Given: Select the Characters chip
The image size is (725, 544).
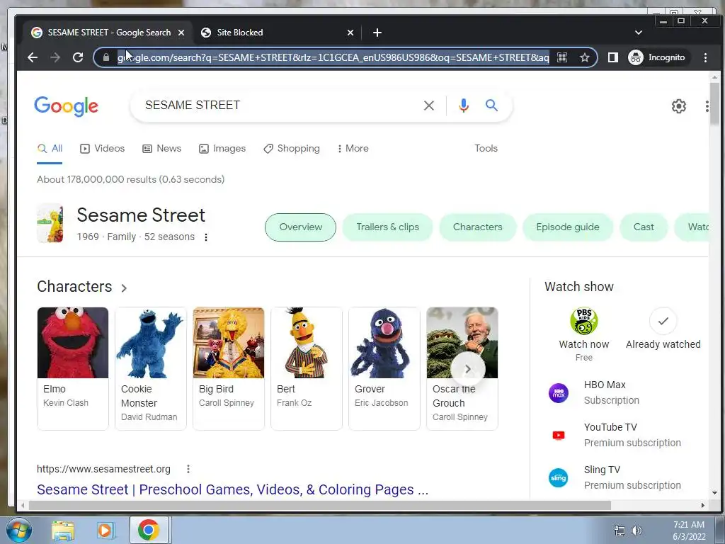Looking at the screenshot, I should [x=478, y=227].
